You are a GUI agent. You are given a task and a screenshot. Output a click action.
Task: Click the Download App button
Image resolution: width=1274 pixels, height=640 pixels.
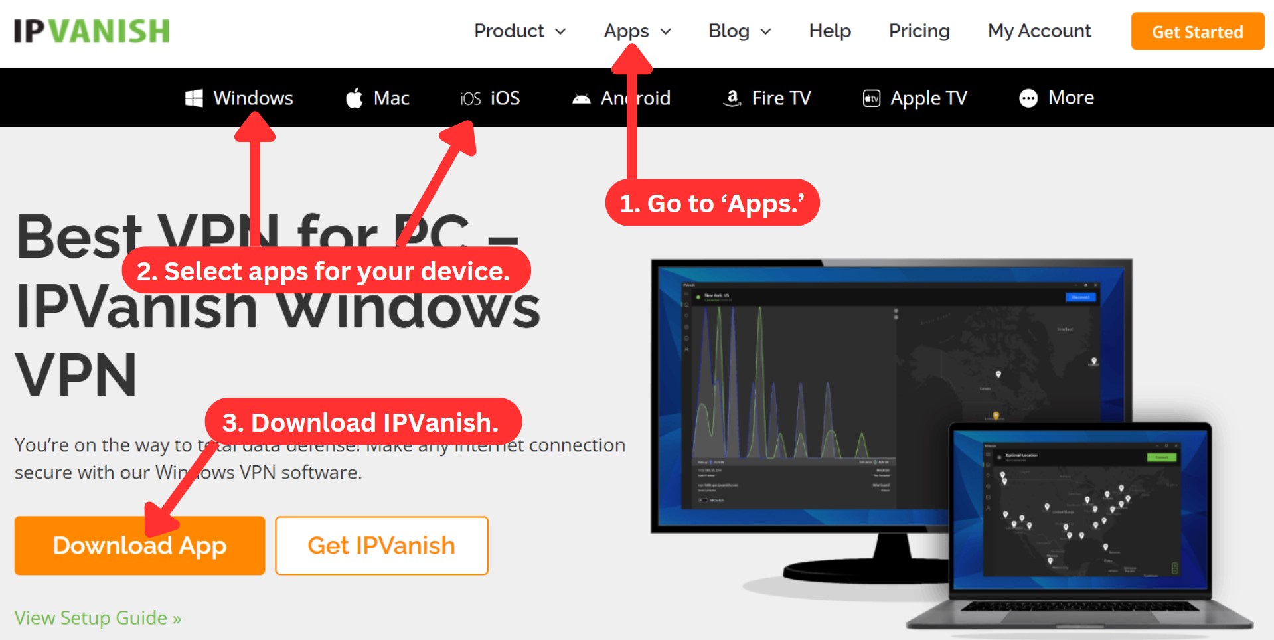[x=139, y=545]
